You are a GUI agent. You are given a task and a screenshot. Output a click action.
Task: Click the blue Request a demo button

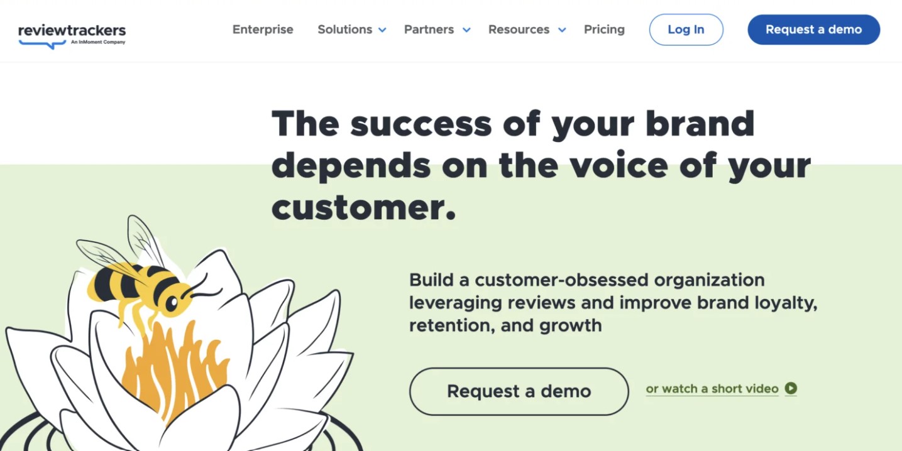tap(813, 30)
